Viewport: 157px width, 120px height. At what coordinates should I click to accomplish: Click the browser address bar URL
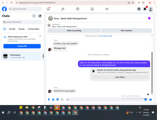click(x=37, y=2)
